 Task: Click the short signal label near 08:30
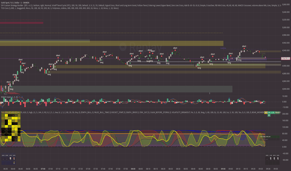tap(175, 48)
